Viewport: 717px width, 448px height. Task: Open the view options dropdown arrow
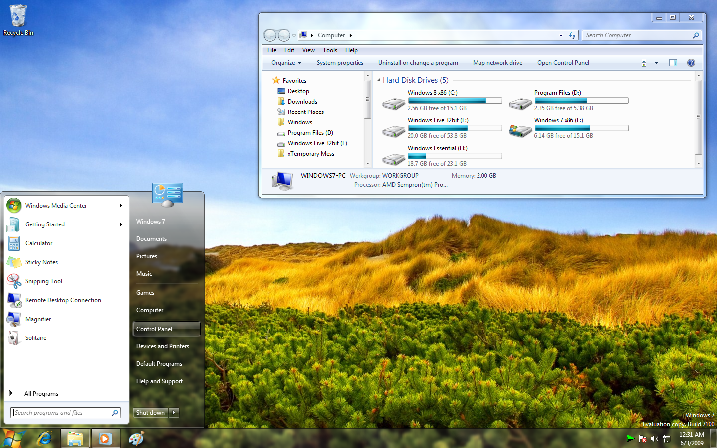[656, 63]
